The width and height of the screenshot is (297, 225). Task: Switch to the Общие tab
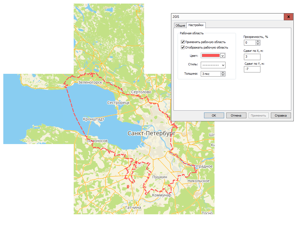pos(180,26)
